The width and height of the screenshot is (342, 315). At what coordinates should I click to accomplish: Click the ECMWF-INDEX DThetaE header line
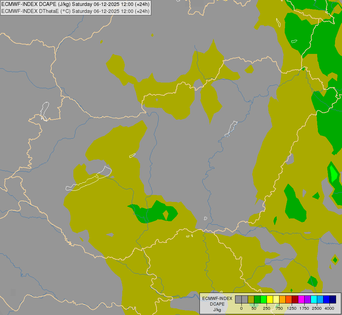75,11
